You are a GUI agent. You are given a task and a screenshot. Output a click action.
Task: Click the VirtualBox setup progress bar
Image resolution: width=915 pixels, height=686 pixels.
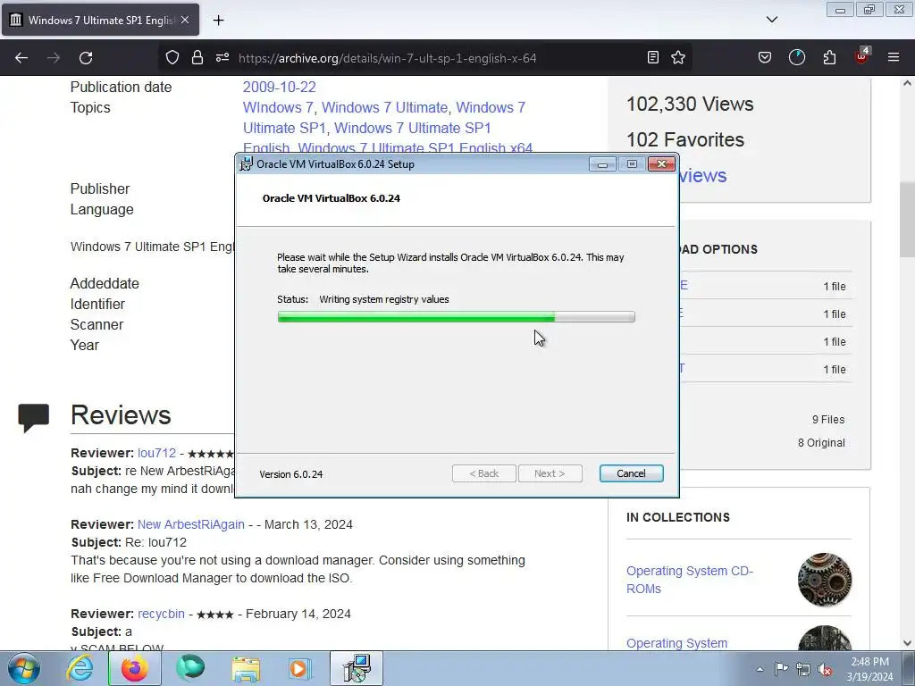pyautogui.click(x=457, y=317)
